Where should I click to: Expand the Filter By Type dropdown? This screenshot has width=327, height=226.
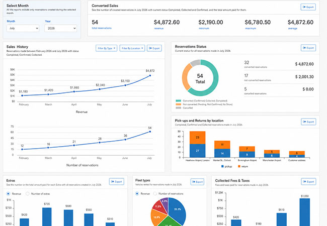point(106,48)
